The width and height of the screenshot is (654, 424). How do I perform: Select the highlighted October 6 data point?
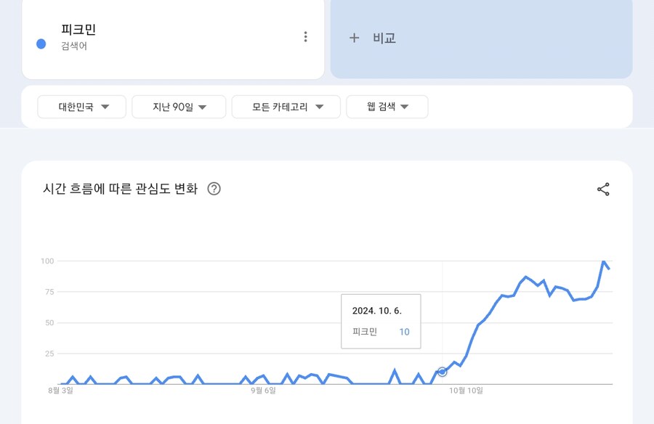[442, 372]
